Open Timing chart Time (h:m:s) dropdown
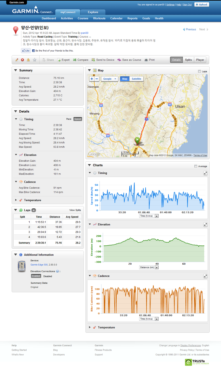Screen dimensions: 221x373 pos(149,216)
